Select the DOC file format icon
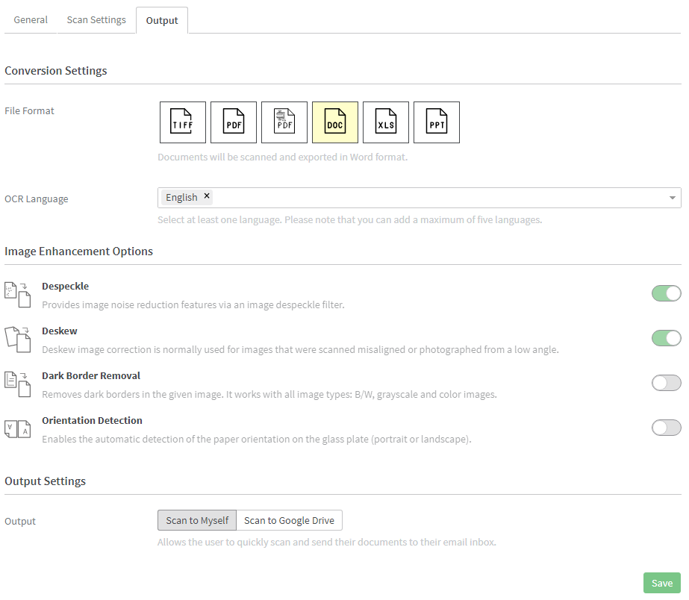 click(x=335, y=122)
